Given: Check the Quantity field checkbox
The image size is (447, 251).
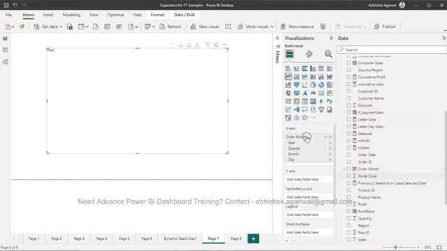Looking at the screenshot, I should pyautogui.click(x=349, y=218).
